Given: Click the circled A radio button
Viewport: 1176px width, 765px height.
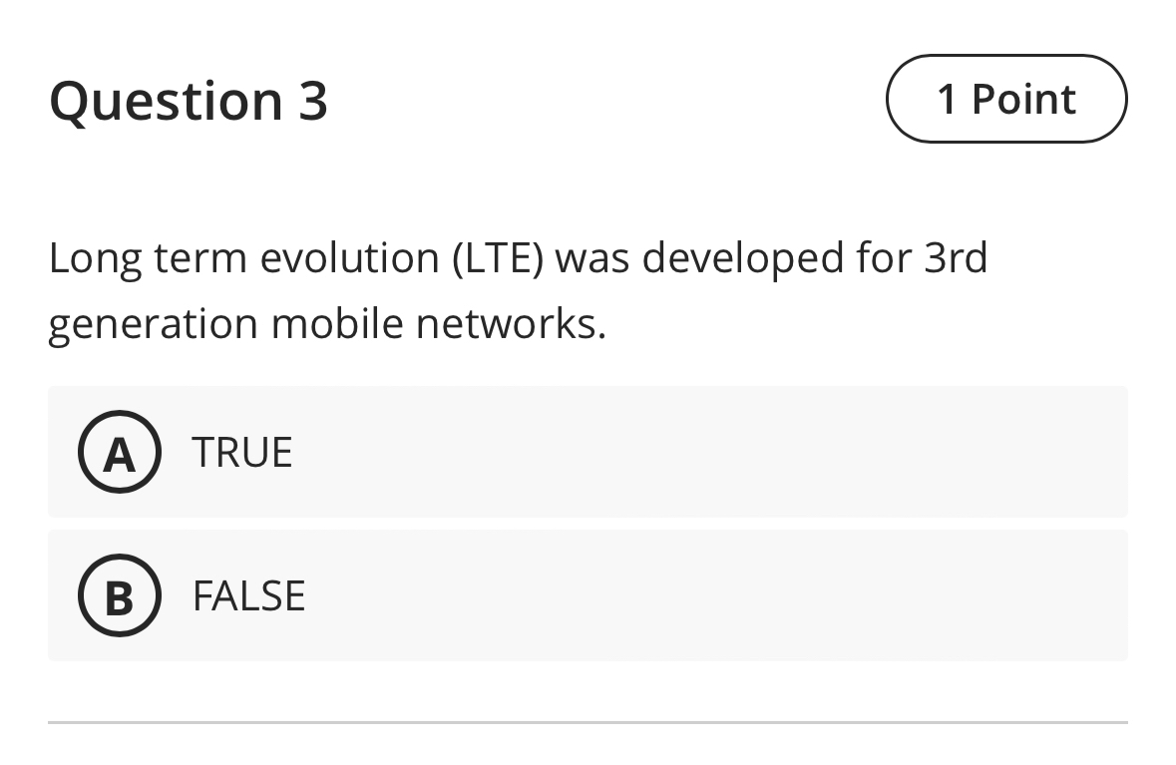Looking at the screenshot, I should [x=119, y=452].
